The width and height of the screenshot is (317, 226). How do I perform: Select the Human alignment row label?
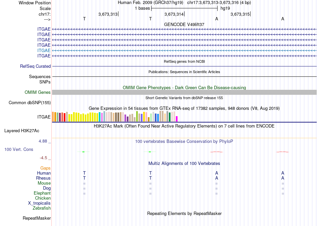(44, 173)
